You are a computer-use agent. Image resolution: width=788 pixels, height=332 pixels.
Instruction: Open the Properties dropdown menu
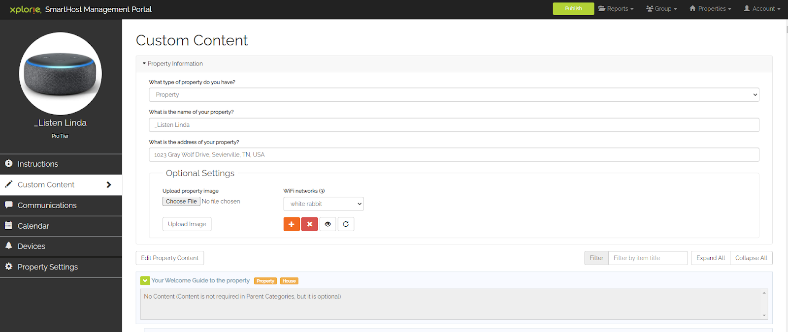[710, 9]
